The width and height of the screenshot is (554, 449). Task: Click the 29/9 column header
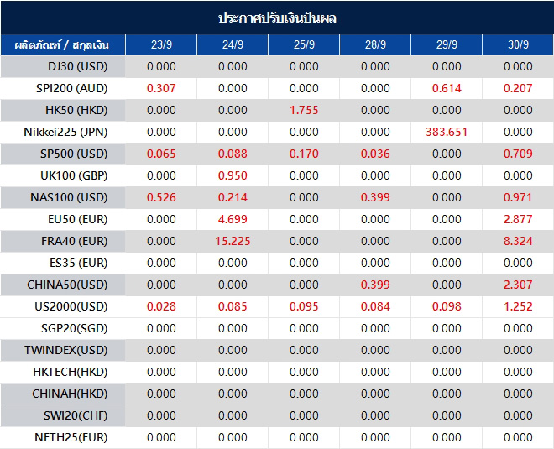tap(447, 44)
